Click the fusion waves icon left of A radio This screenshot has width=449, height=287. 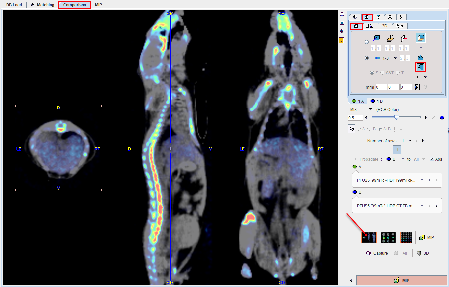click(x=351, y=129)
